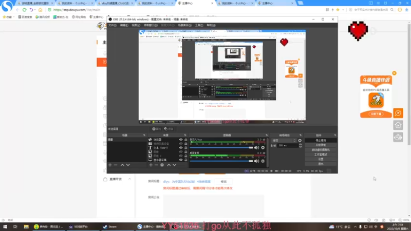
Task: Click the 修改 button beside room title
Action: 223,182
